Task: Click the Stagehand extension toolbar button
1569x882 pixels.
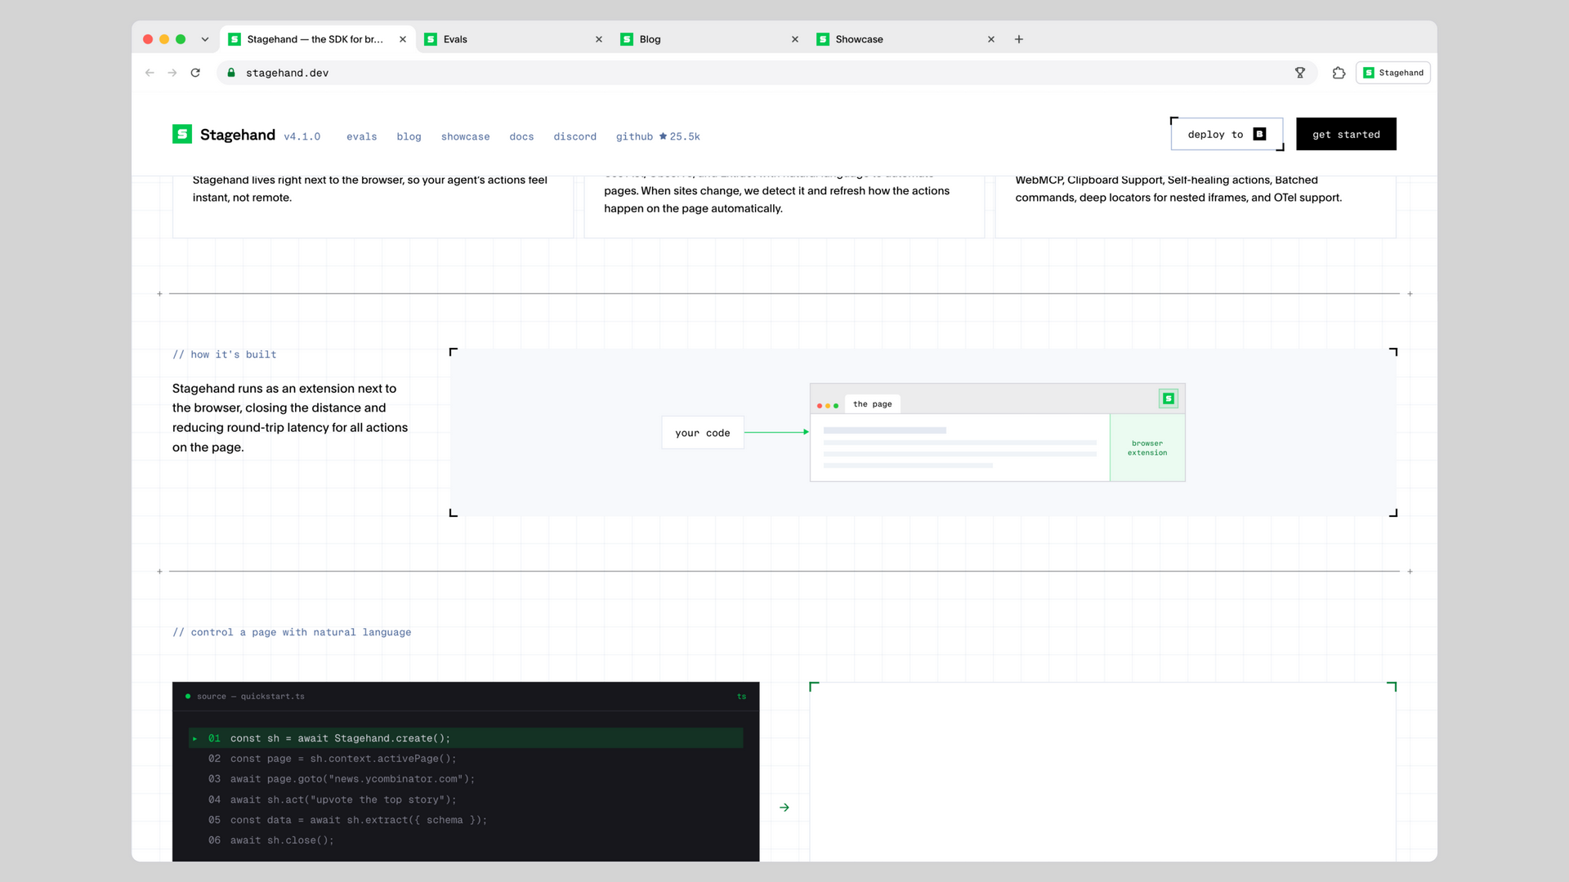Action: click(x=1393, y=73)
